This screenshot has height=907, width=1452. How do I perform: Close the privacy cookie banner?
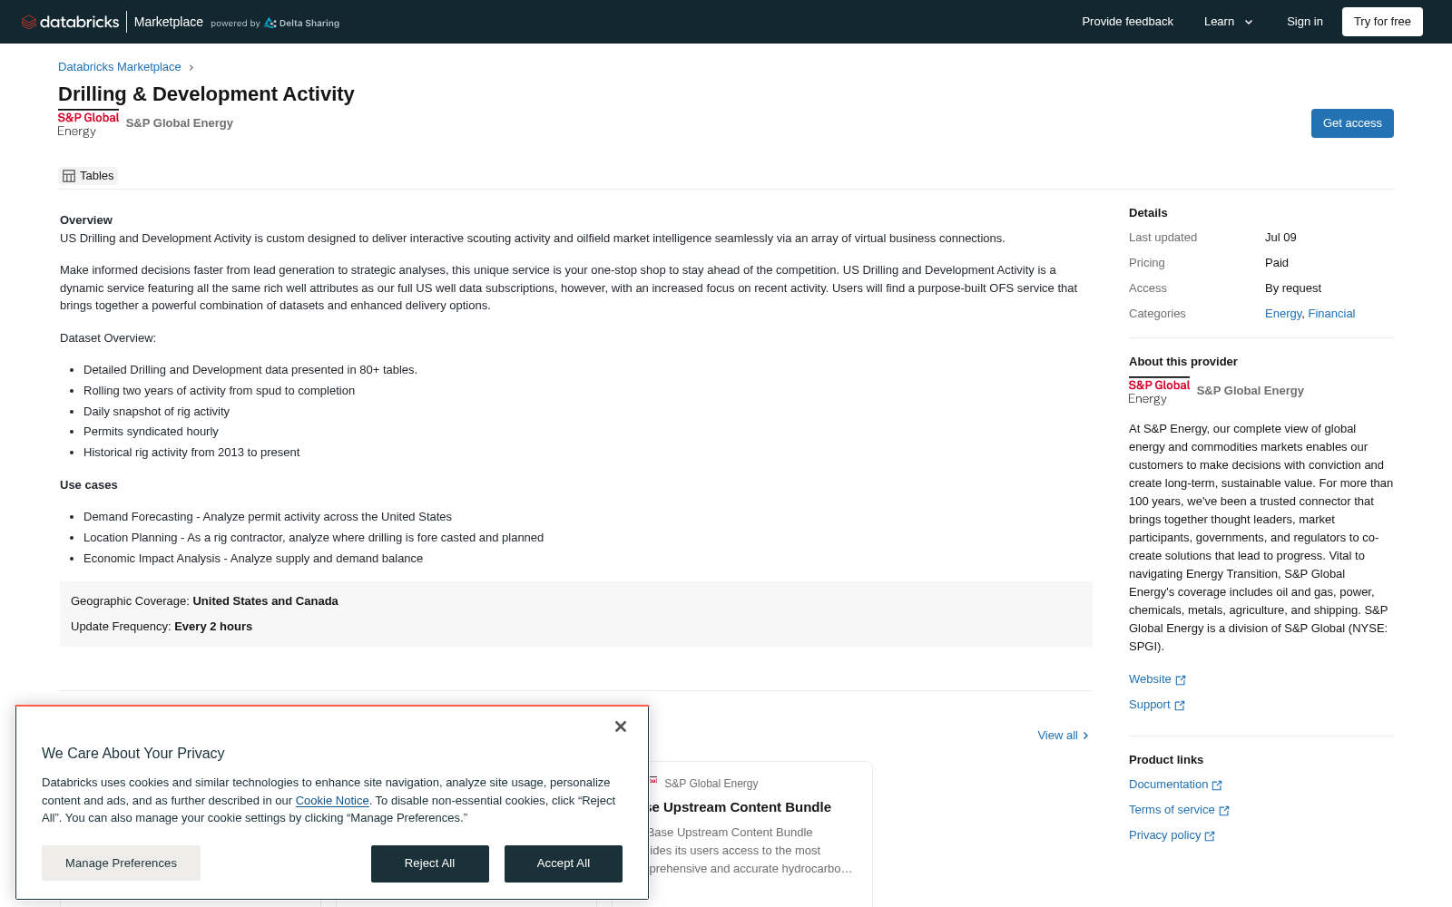point(621,727)
